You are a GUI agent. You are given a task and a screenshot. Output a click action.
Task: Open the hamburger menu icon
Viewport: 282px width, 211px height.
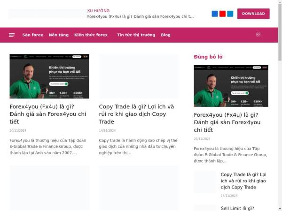[12, 35]
